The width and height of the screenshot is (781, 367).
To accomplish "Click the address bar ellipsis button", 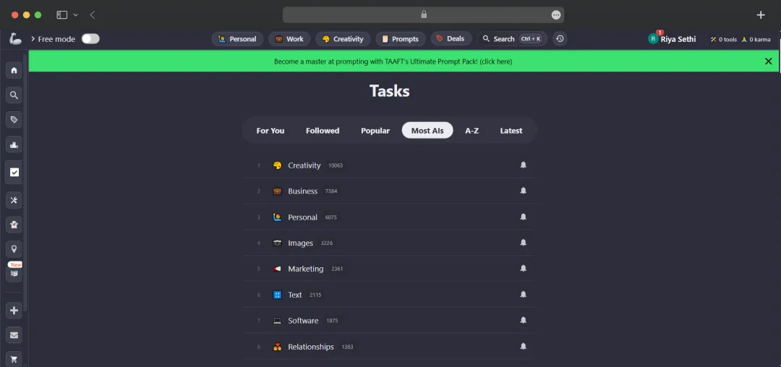I will pyautogui.click(x=556, y=15).
